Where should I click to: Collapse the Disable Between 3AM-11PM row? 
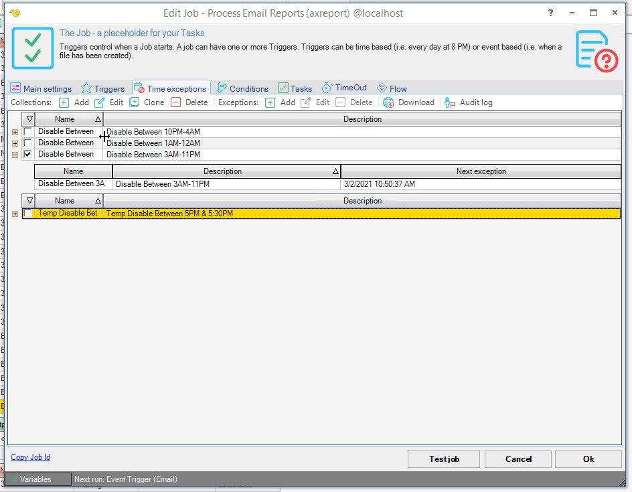[15, 155]
